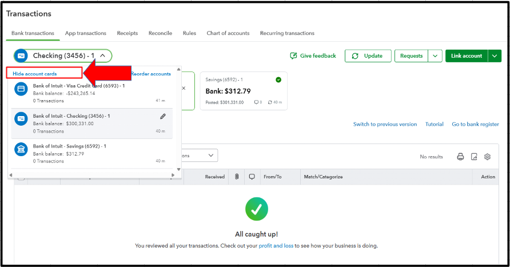Click the Savings (6592) bank icon
510x267 pixels.
coord(21,149)
